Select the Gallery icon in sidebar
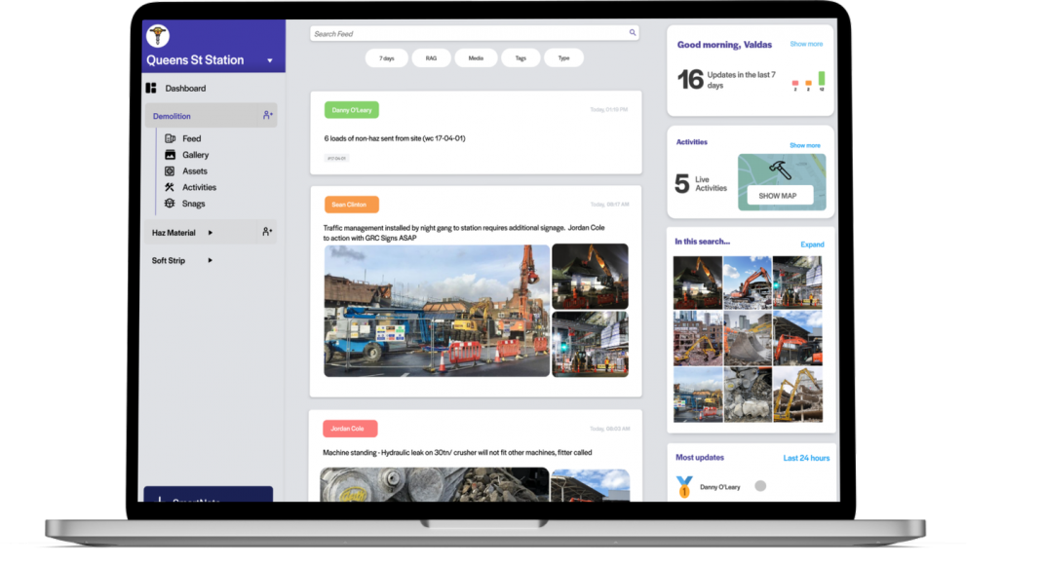 coord(170,155)
